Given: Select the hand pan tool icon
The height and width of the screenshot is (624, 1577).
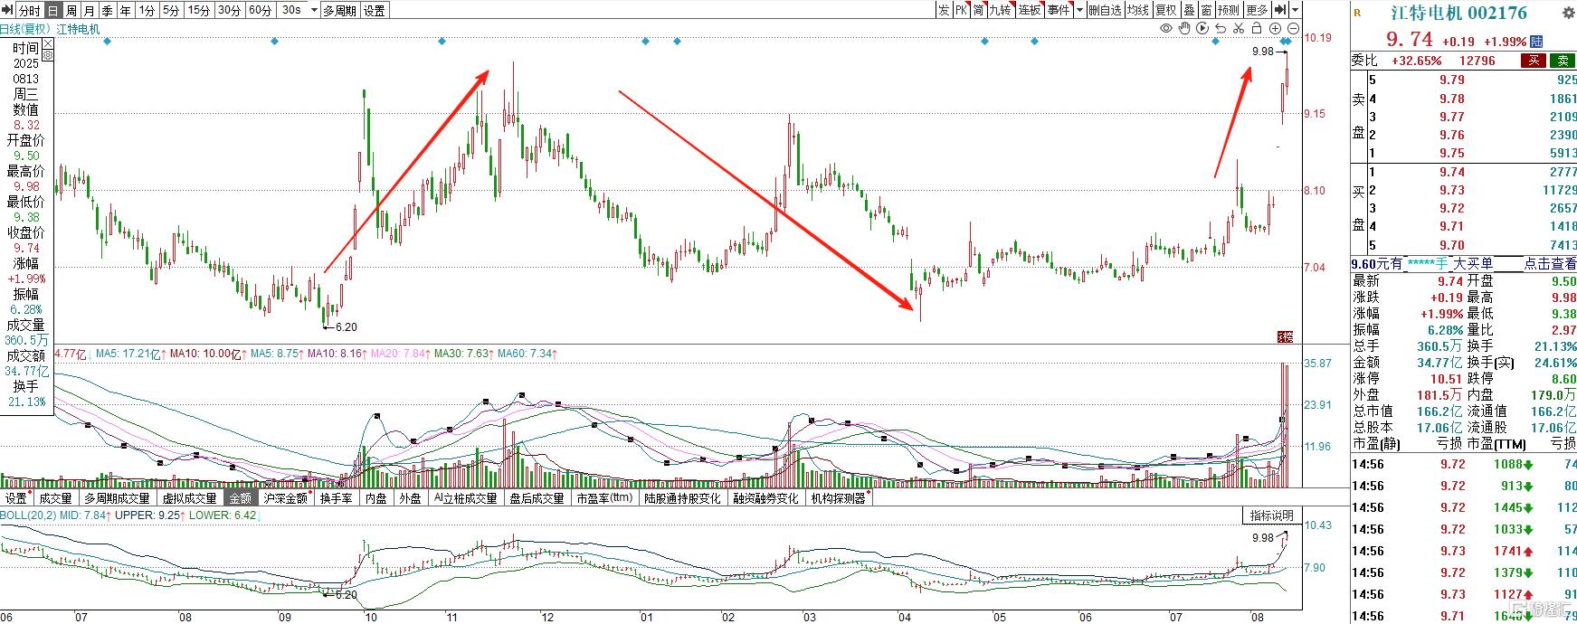Looking at the screenshot, I should [1184, 29].
